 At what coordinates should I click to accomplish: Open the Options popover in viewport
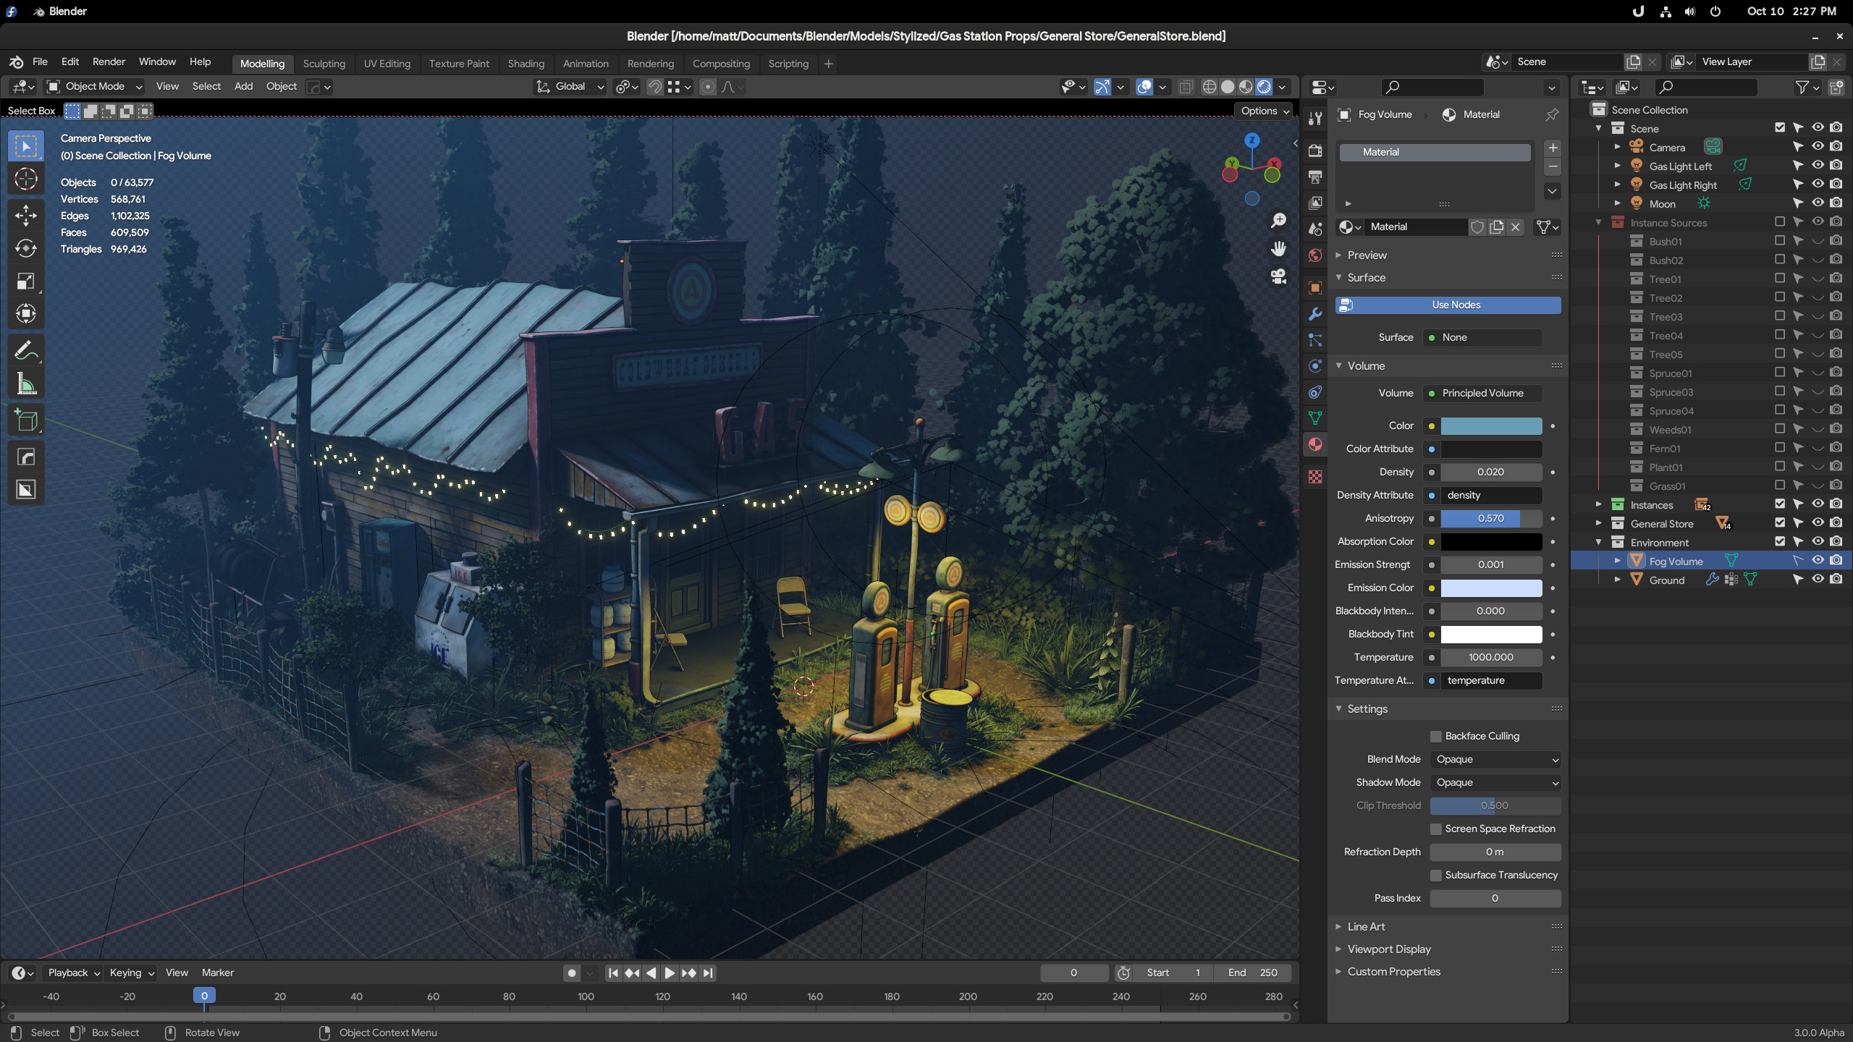[1264, 111]
